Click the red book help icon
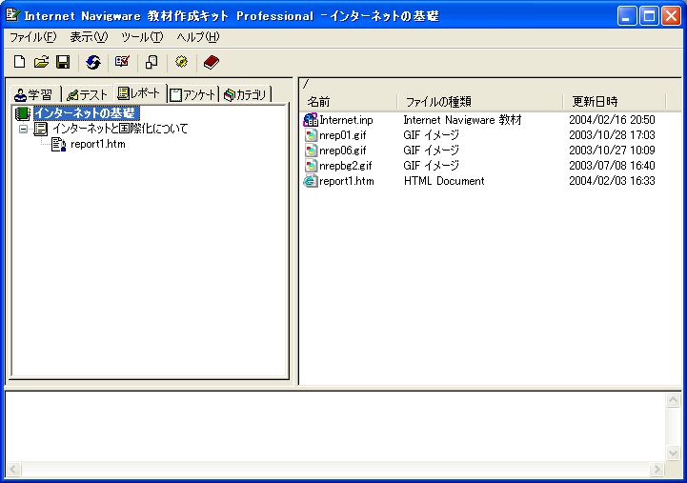Image resolution: width=687 pixels, height=483 pixels. coord(212,62)
